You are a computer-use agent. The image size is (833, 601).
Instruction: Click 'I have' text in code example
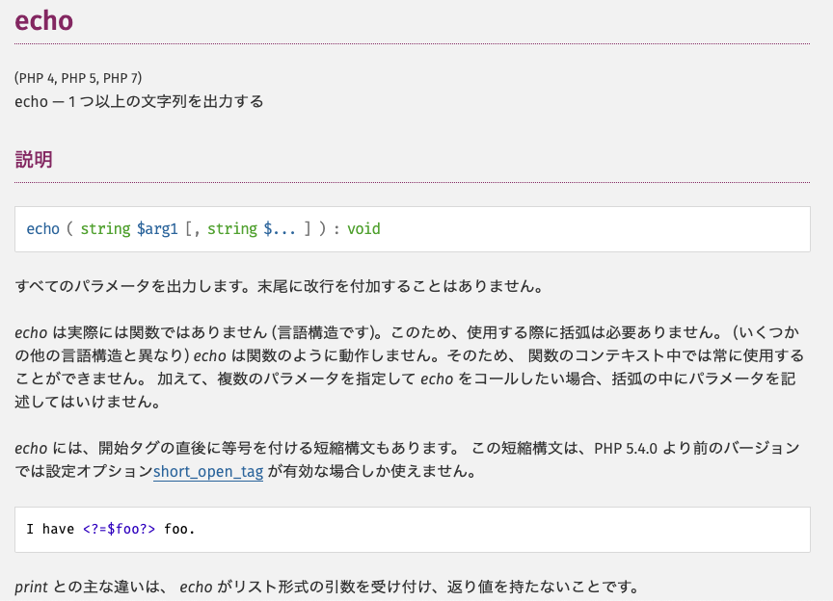tap(50, 529)
